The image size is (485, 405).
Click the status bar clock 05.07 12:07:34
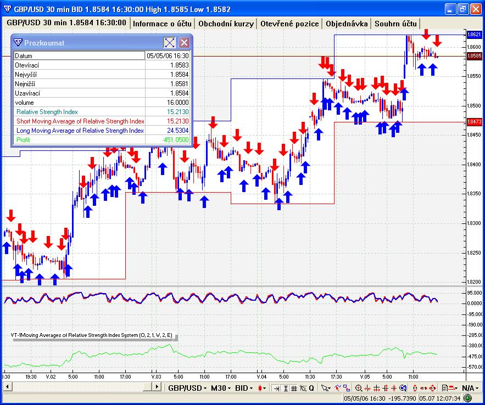[x=440, y=398]
